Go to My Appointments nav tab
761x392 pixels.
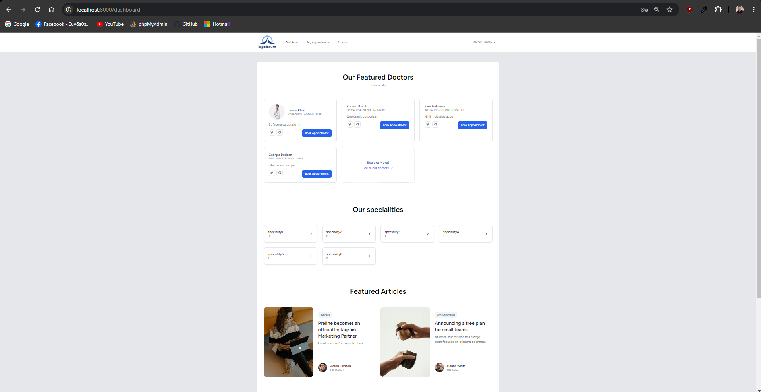(319, 43)
